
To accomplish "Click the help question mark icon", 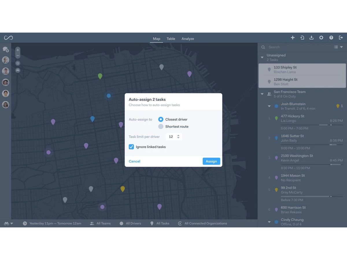I will [331, 38].
